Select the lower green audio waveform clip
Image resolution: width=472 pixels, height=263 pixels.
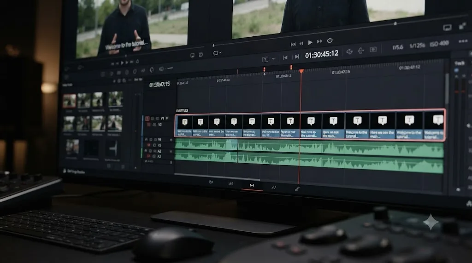coord(309,162)
